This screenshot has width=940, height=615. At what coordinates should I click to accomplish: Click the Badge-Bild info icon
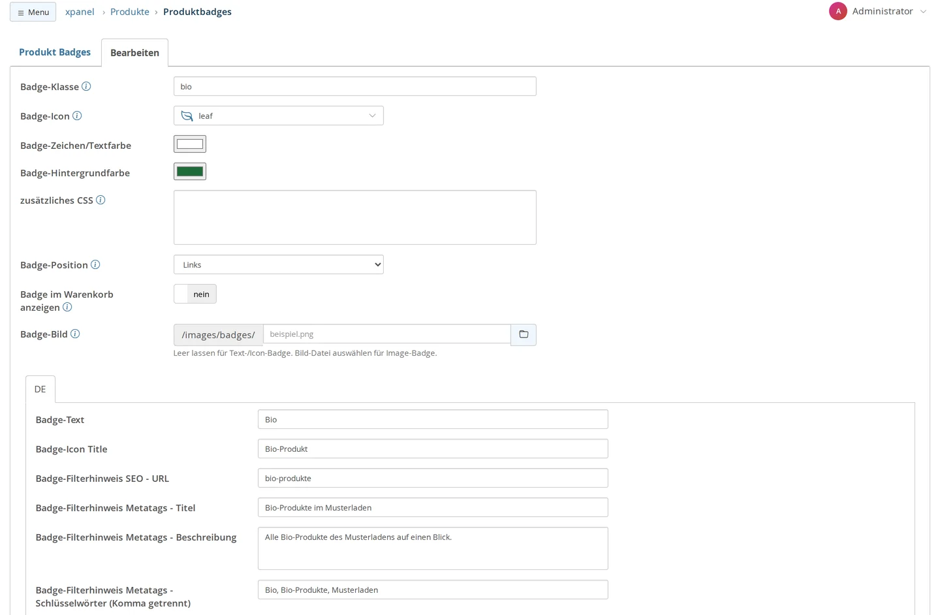point(75,334)
